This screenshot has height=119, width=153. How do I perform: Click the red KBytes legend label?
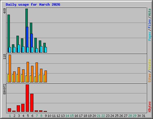[149, 107]
